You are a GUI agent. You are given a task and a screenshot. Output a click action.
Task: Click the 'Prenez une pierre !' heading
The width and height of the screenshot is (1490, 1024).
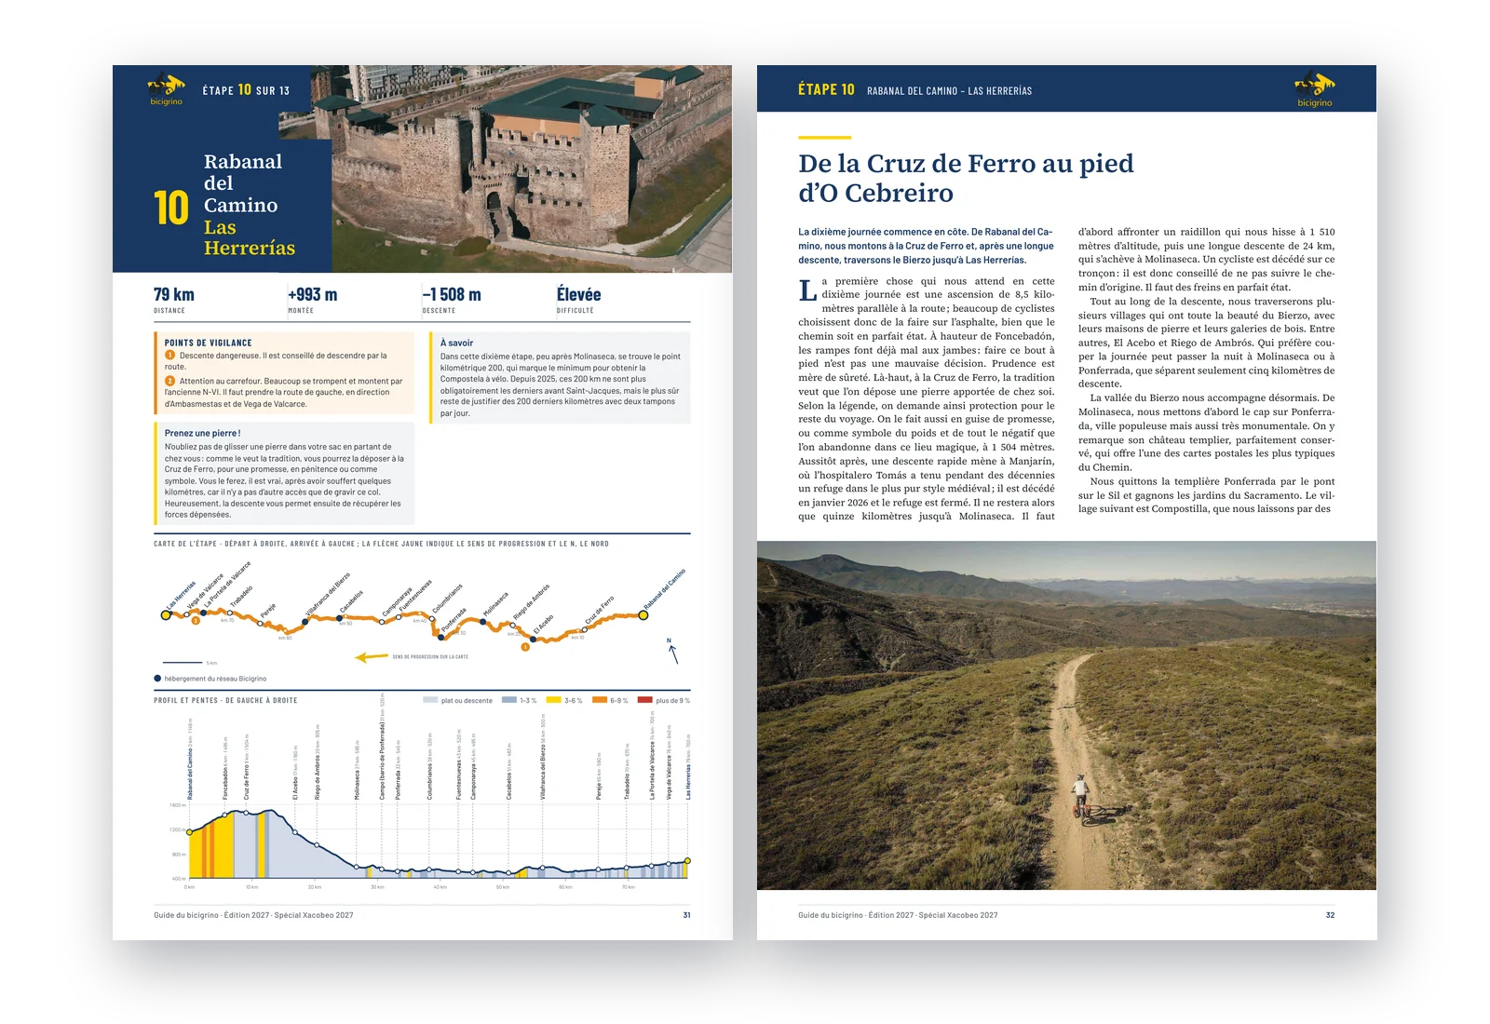point(202,433)
